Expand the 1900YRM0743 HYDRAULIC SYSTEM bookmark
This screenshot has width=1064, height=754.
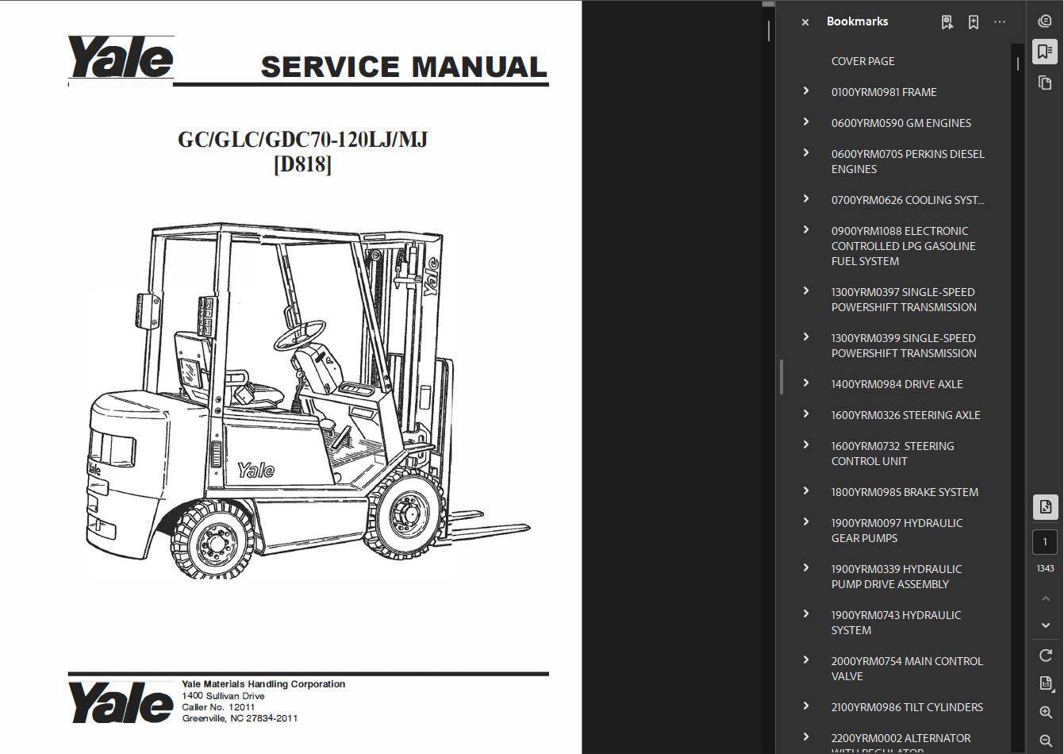coord(806,614)
